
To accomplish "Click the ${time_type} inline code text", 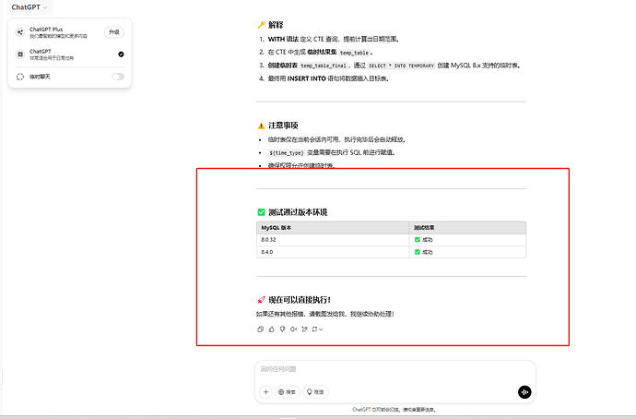I will click(286, 153).
